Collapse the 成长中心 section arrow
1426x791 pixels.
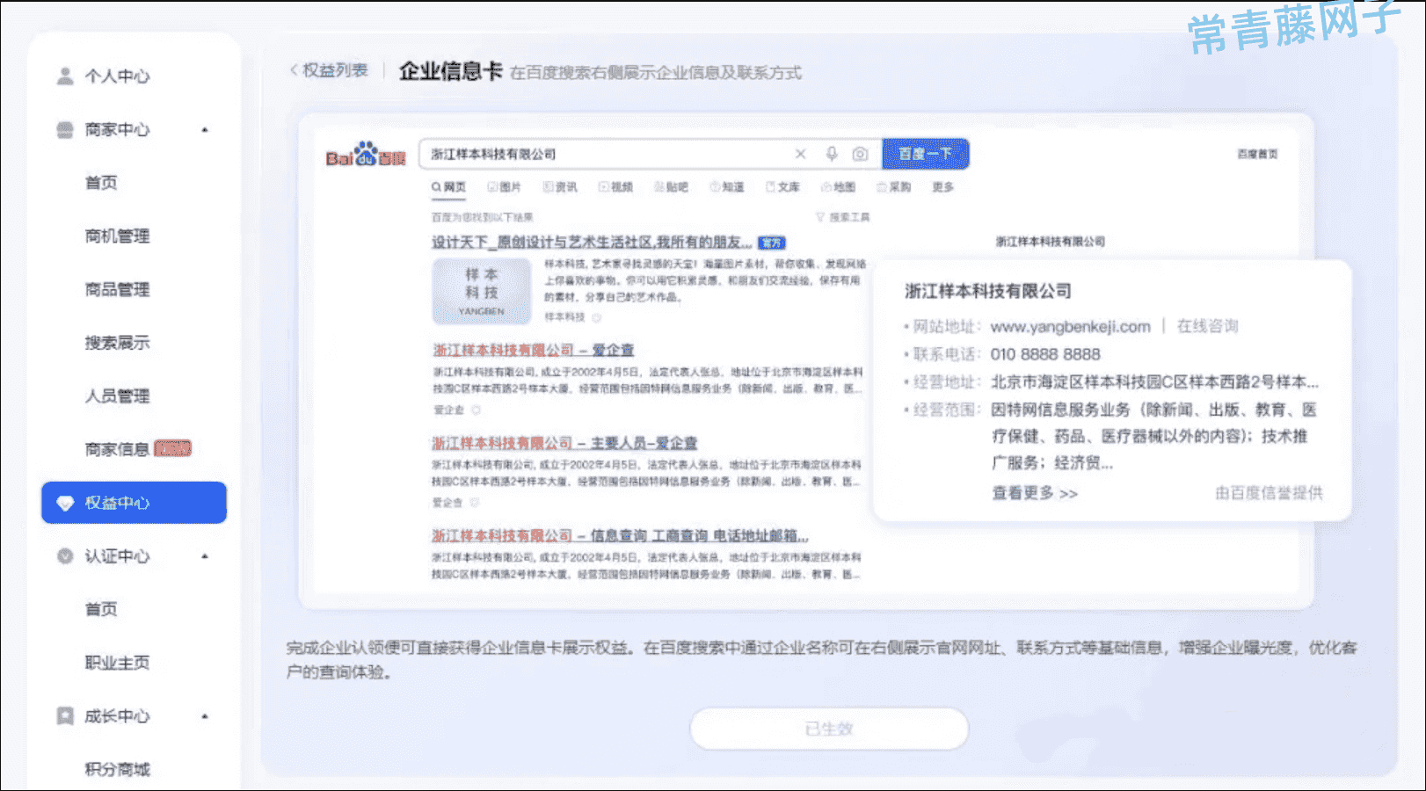(205, 716)
